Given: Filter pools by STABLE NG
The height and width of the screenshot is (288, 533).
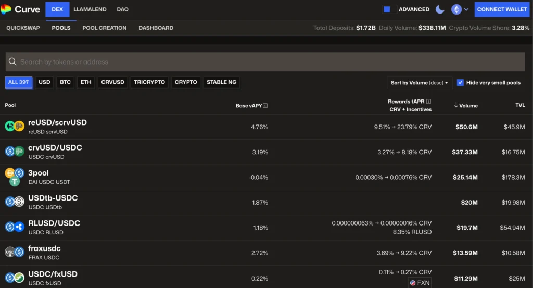Looking at the screenshot, I should pos(221,82).
